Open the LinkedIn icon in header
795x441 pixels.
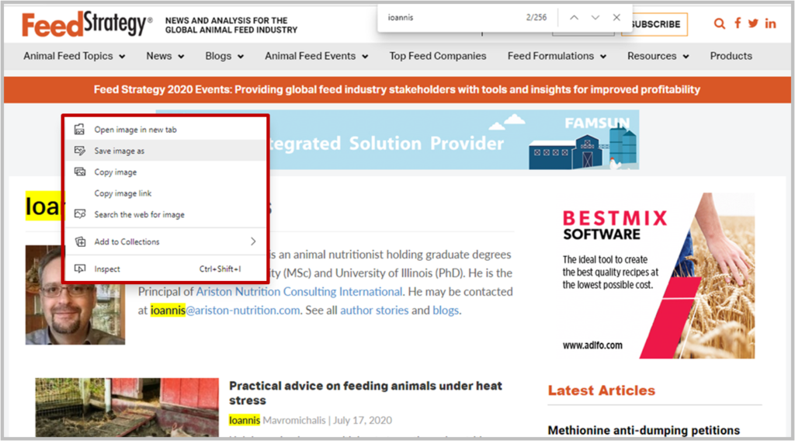point(771,24)
